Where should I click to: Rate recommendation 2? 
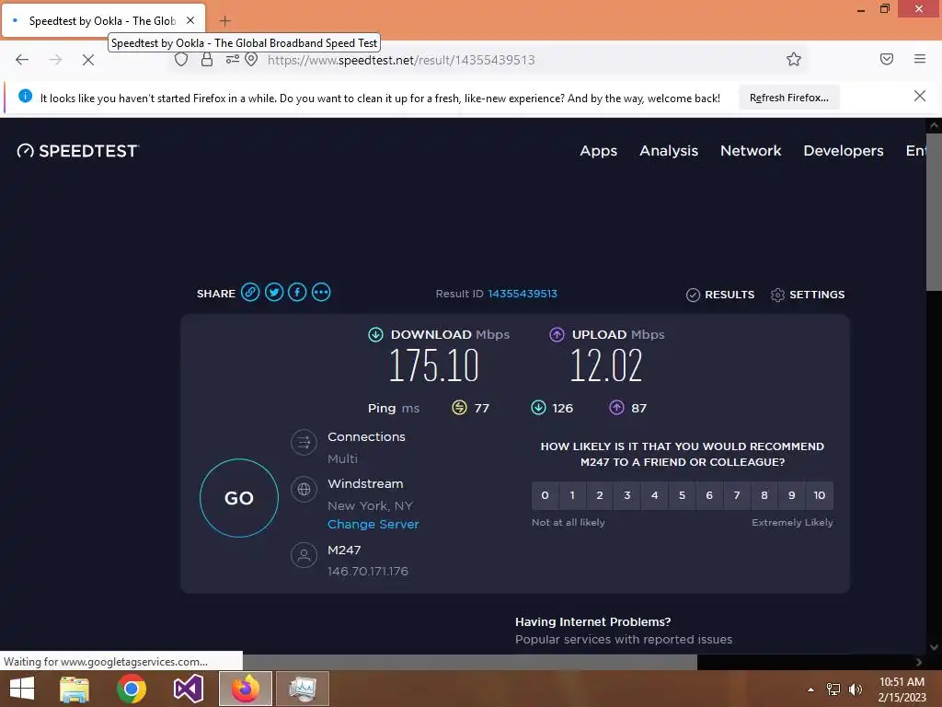pos(600,495)
